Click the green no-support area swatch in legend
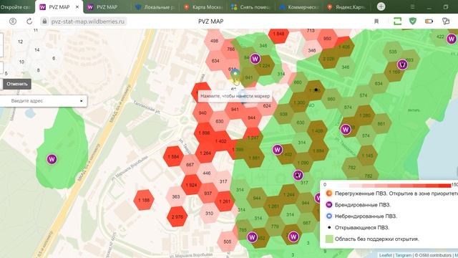458x258 pixels. [329, 239]
